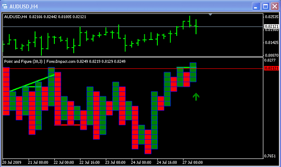The image size is (281, 167).
Task: Click the 20 Jul 2009 time label
Action: click(12, 163)
